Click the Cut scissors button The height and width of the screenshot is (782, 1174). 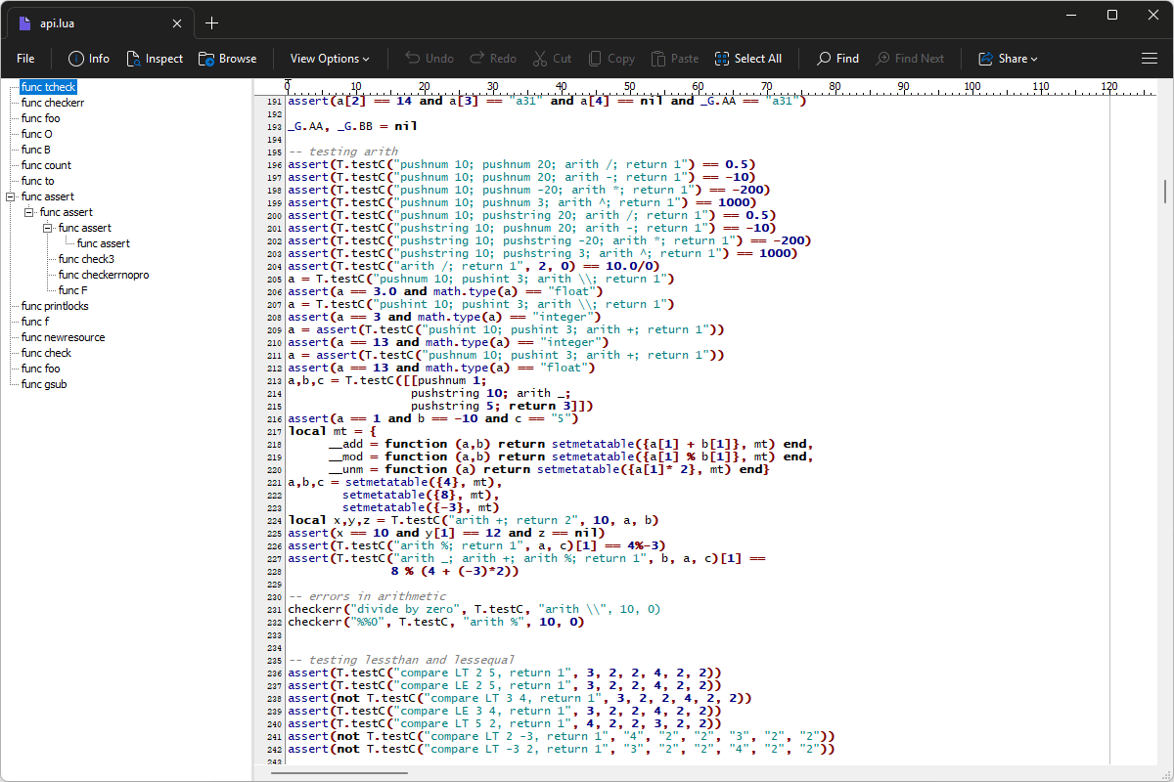point(552,59)
